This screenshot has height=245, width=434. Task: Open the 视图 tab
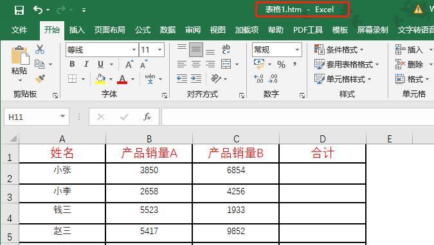click(x=217, y=30)
